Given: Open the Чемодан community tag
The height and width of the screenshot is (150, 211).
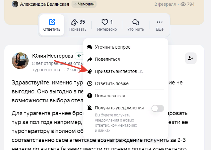Looking at the screenshot, I should pos(84,4).
